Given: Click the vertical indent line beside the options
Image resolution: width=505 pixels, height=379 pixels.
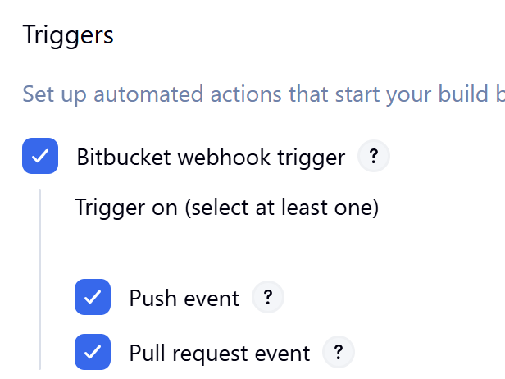Looking at the screenshot, I should (x=39, y=279).
